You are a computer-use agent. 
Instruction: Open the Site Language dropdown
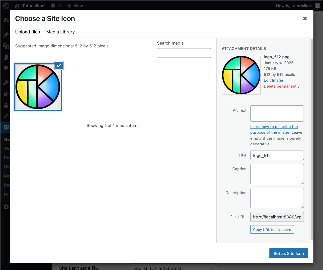point(173,267)
